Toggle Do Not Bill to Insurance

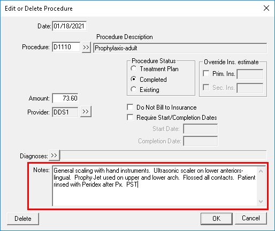130,107
